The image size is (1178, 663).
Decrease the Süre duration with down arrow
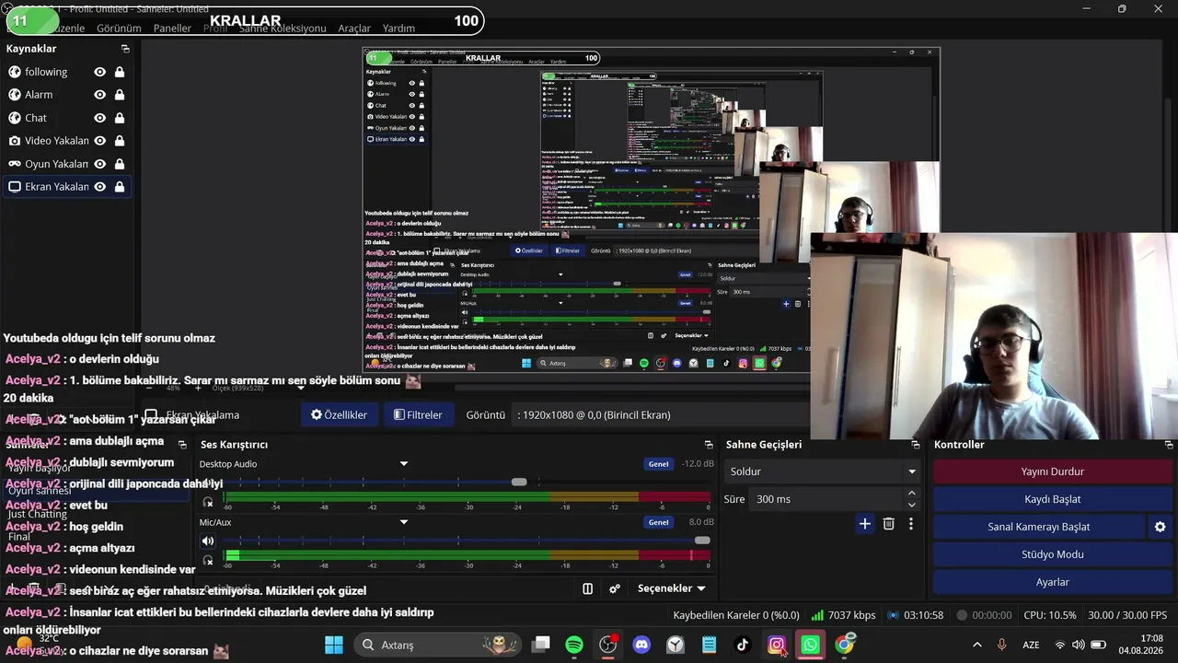(912, 505)
